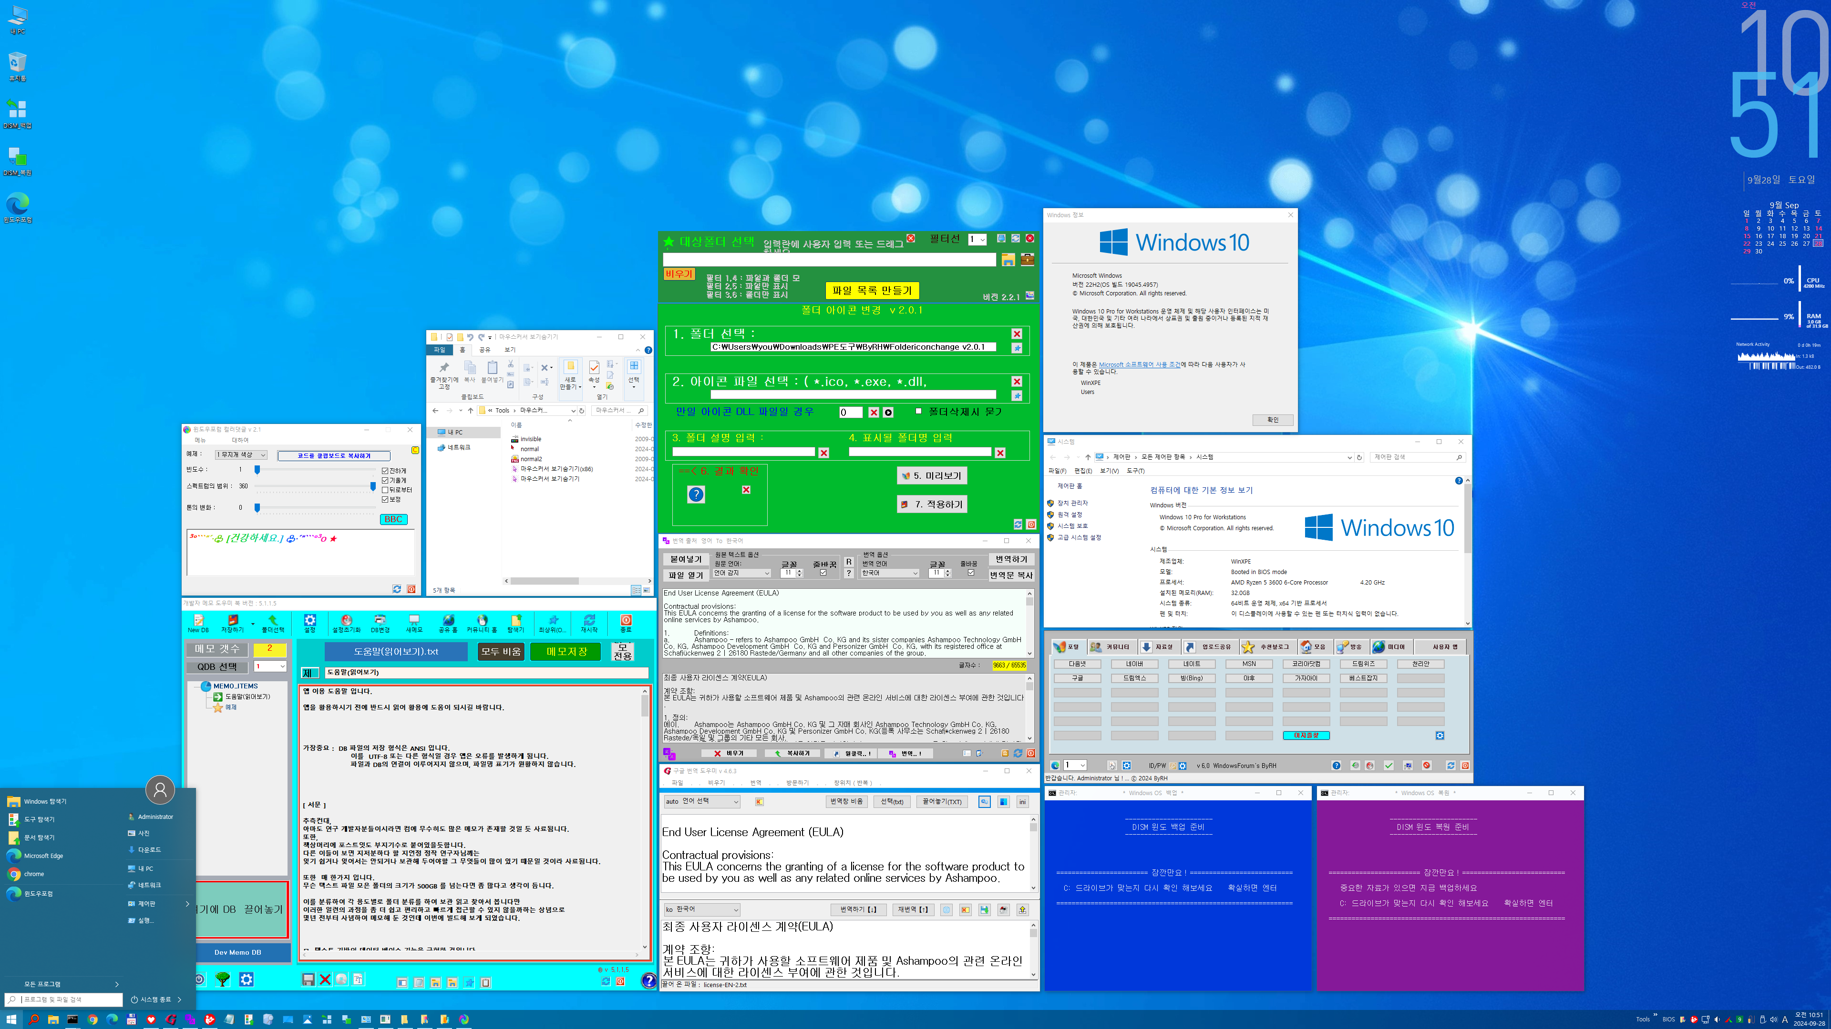This screenshot has height=1029, width=1831.
Task: Adjust 톤의 변화 slider
Action: (257, 508)
